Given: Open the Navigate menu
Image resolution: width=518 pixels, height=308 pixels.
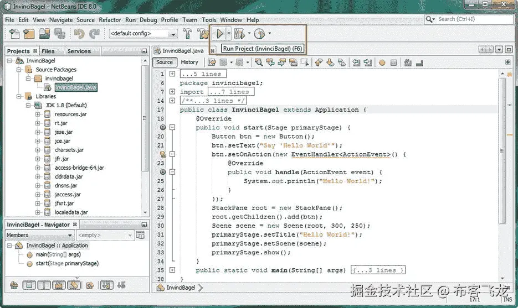Looking at the screenshot, I should click(61, 20).
